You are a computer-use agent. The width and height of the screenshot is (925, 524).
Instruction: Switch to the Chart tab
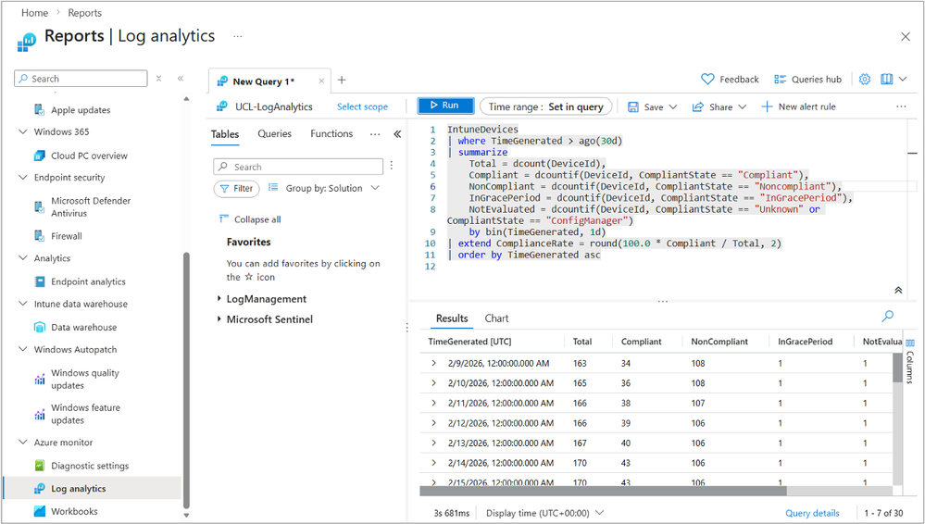click(x=496, y=318)
